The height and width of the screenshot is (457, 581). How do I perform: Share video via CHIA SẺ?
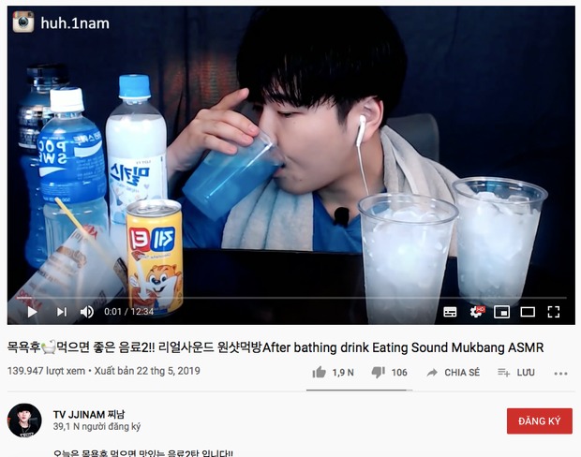point(454,372)
